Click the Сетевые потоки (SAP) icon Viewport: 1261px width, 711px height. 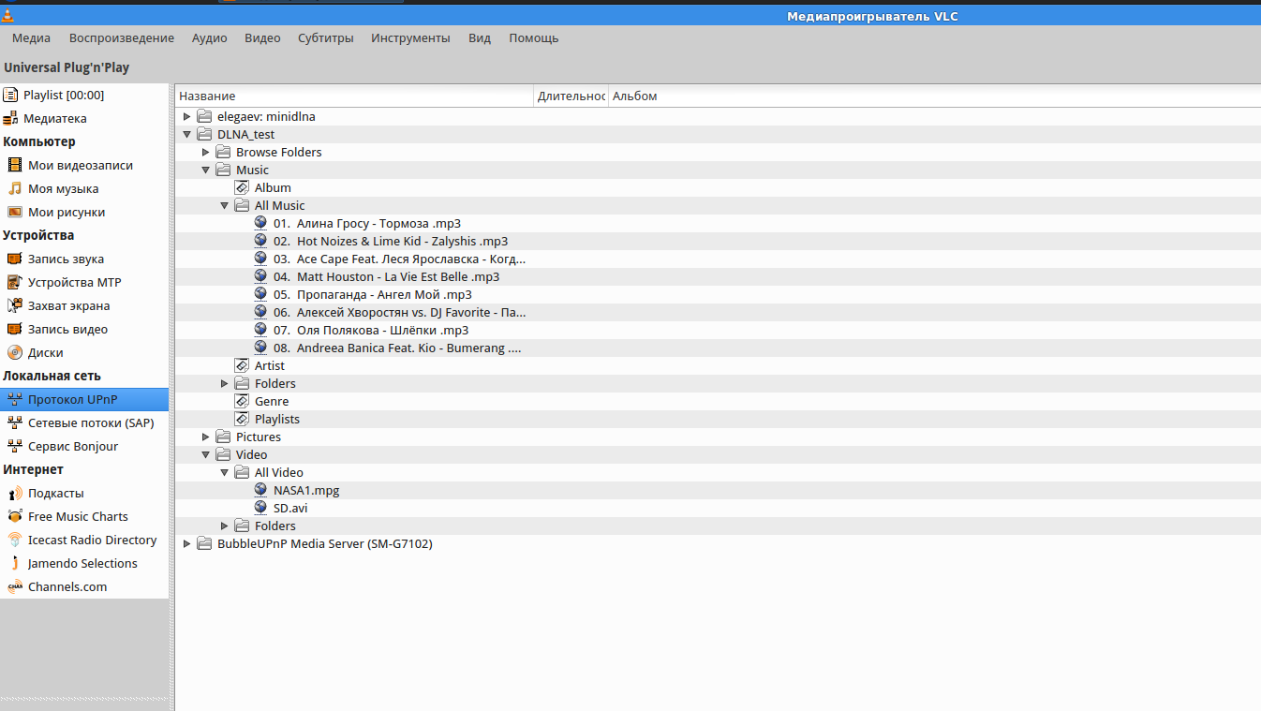14,422
